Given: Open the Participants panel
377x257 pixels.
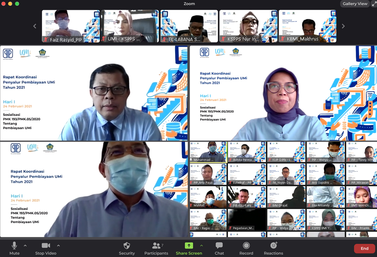Looking at the screenshot, I should click(x=156, y=246).
